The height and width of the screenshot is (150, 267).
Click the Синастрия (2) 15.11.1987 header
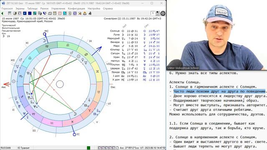click(x=132, y=18)
